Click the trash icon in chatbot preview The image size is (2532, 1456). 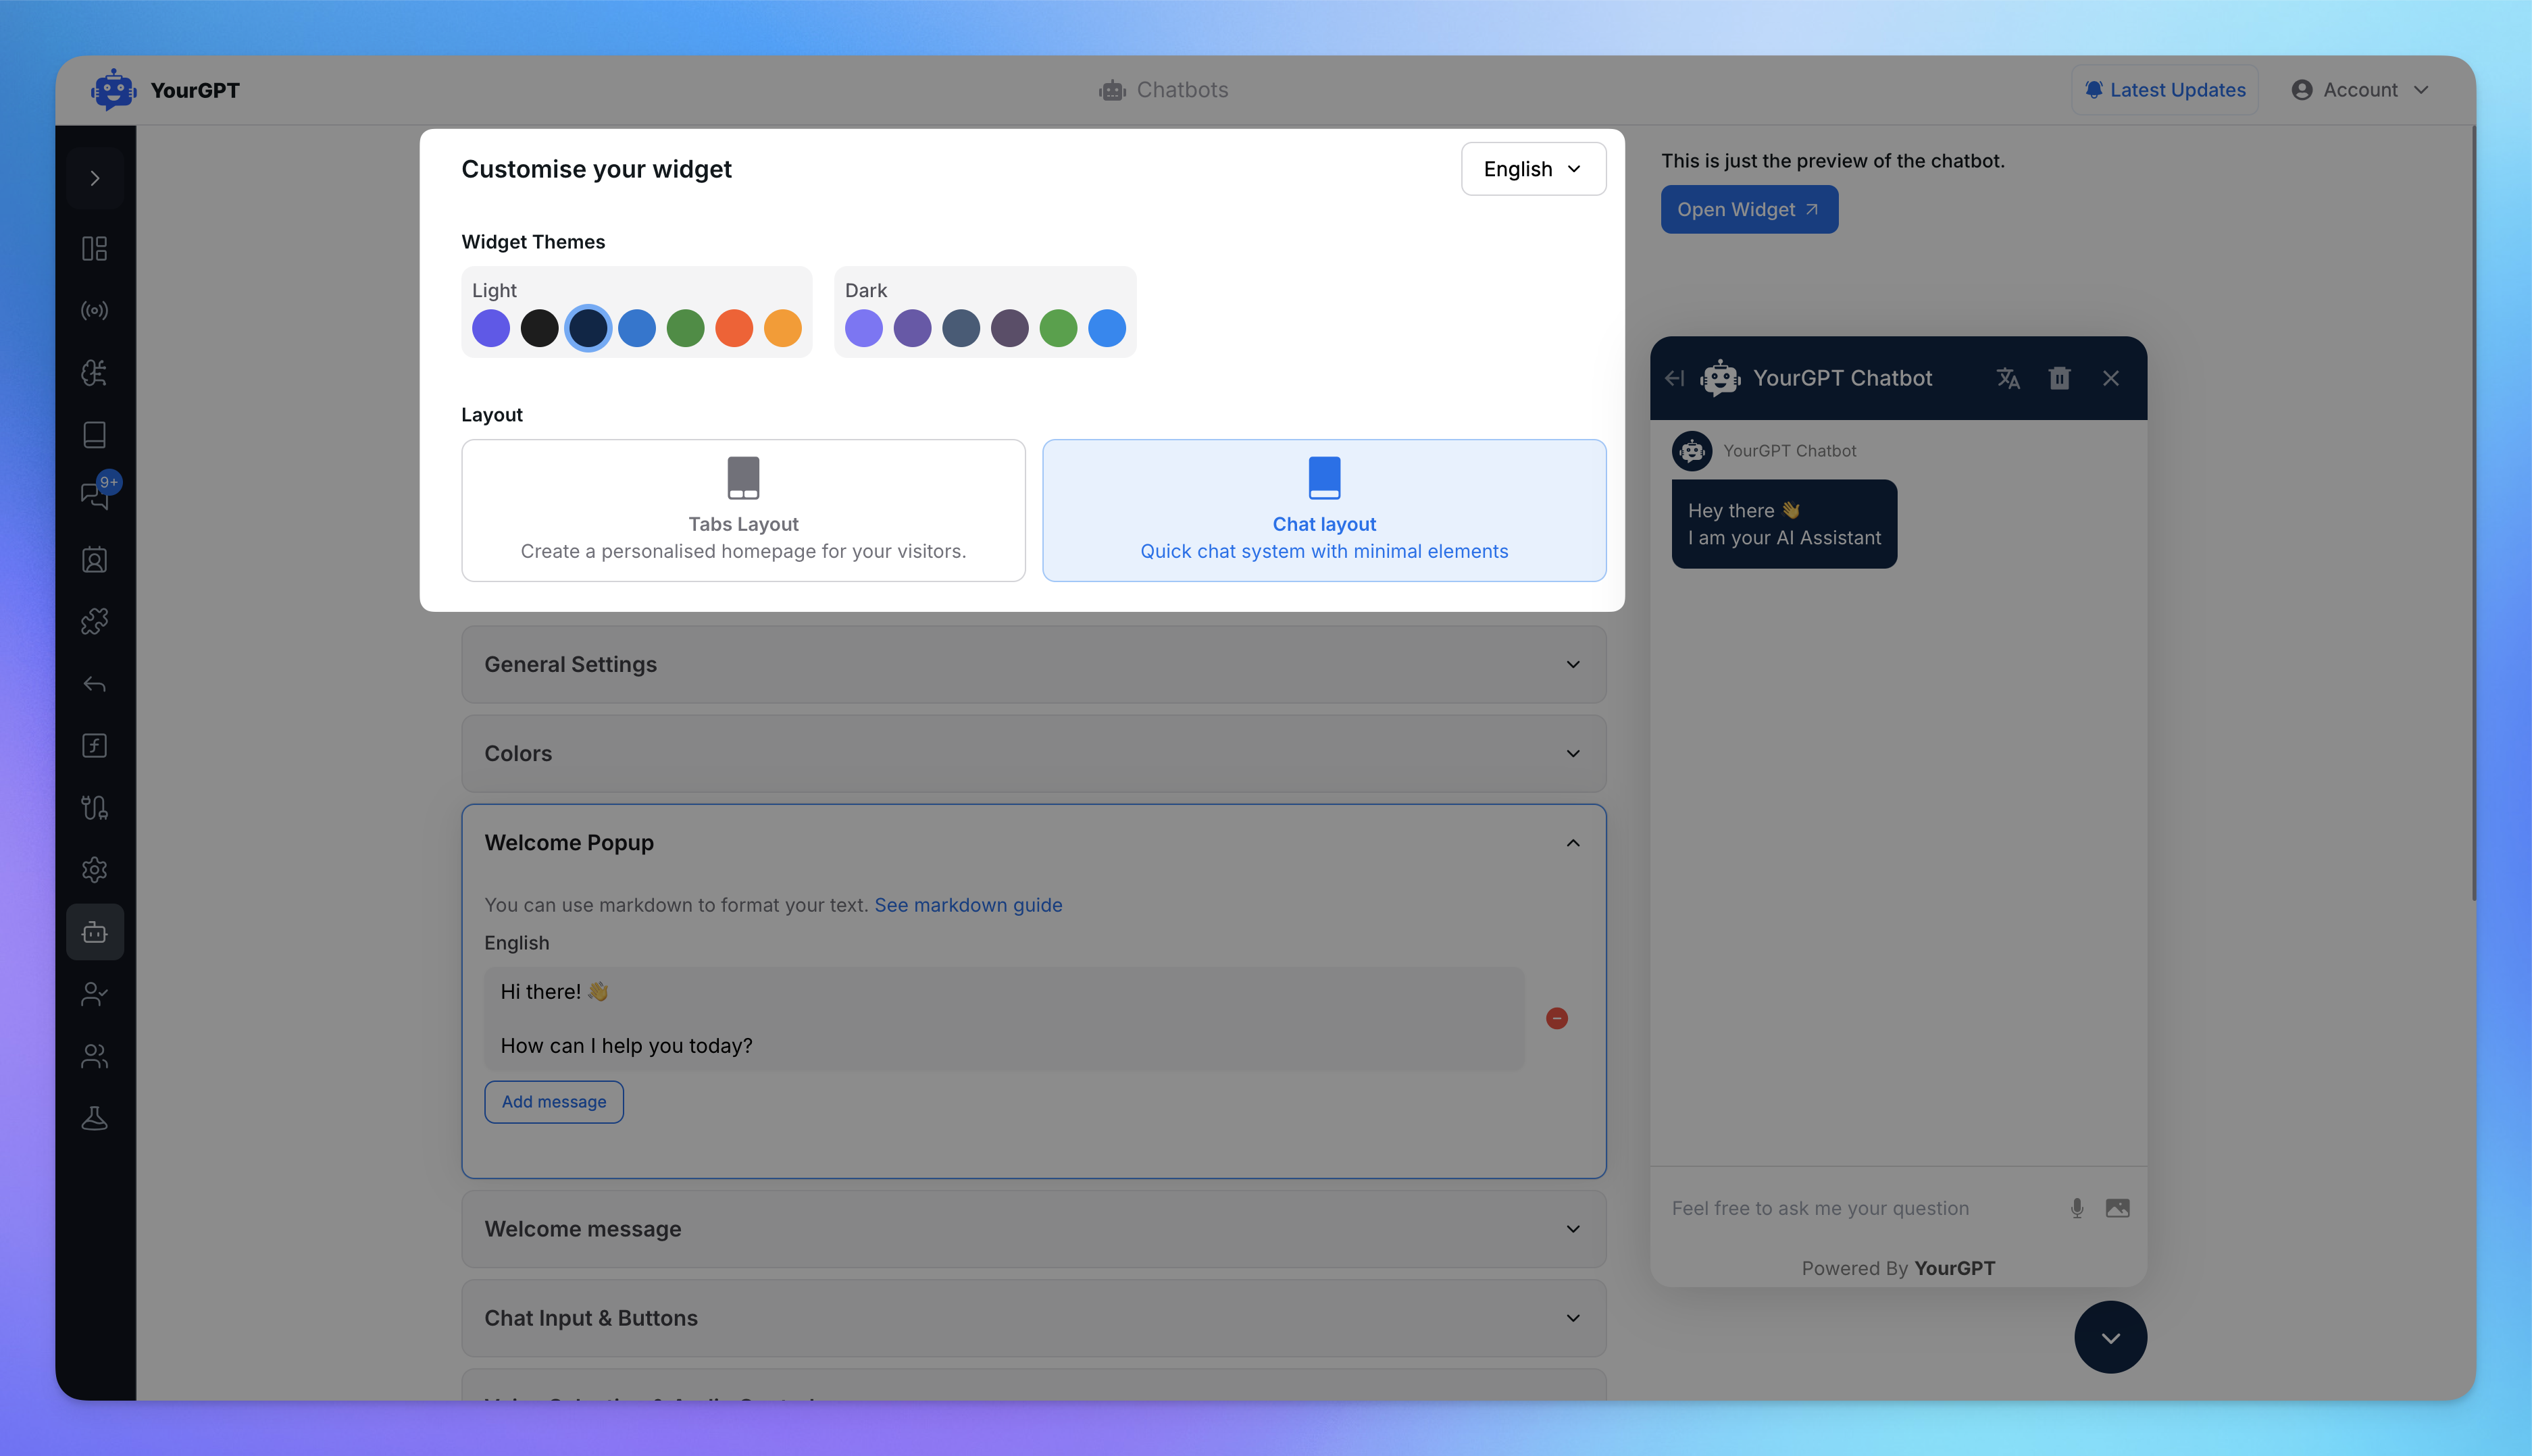click(2059, 378)
